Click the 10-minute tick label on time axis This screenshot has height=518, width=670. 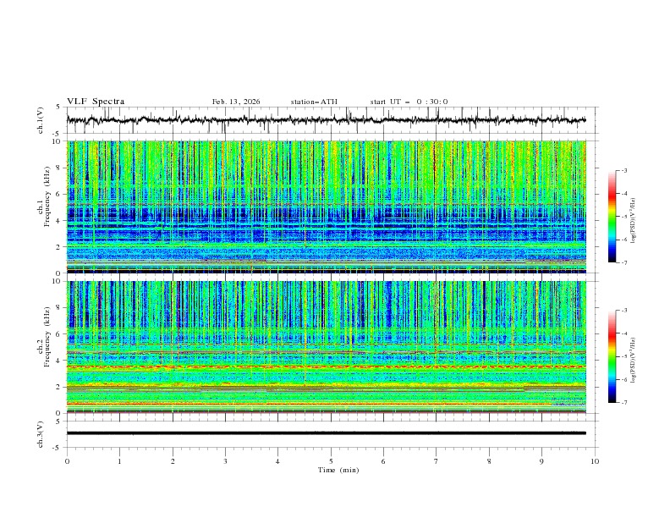(x=595, y=460)
